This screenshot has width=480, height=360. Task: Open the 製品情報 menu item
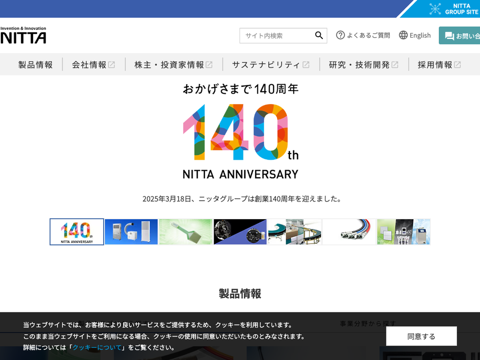pos(36,64)
